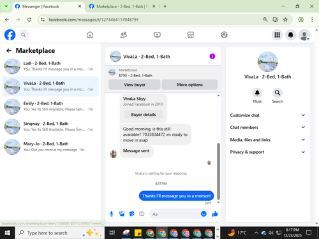Close the Messenger browser tab
Viewport: 319px width, 239px height.
point(80,6)
